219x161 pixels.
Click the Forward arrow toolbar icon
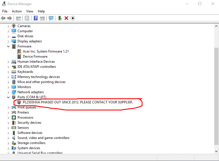coord(10,18)
